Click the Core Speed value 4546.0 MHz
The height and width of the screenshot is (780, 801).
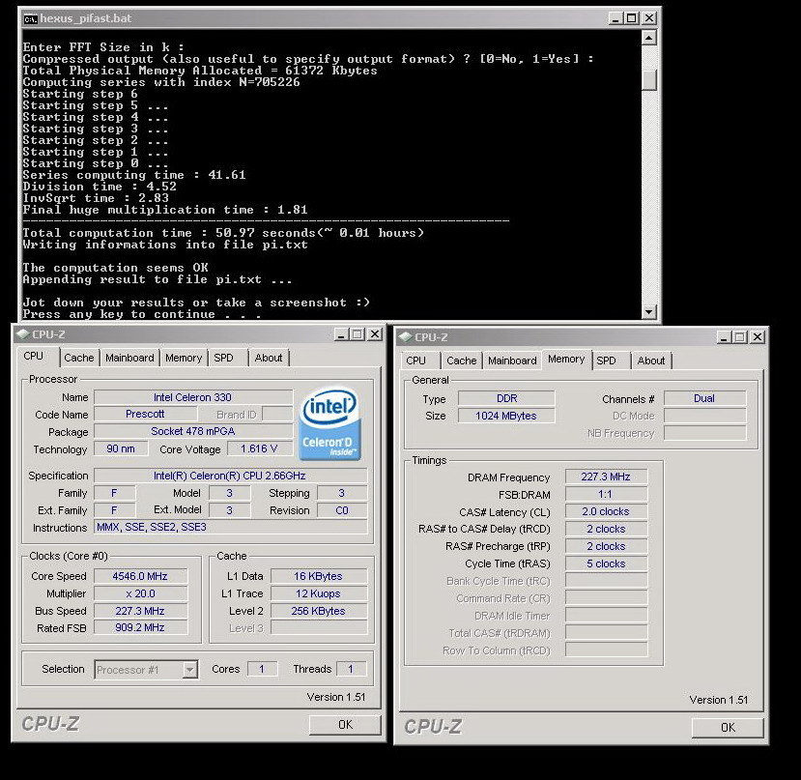pyautogui.click(x=140, y=576)
